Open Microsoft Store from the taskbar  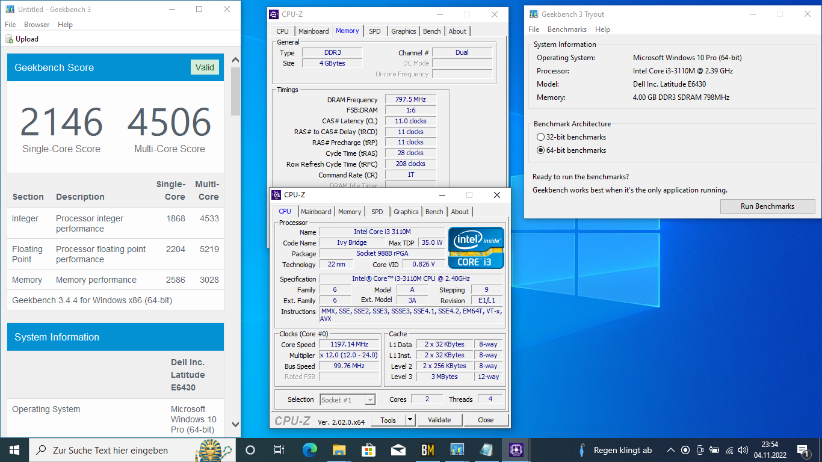click(x=368, y=450)
